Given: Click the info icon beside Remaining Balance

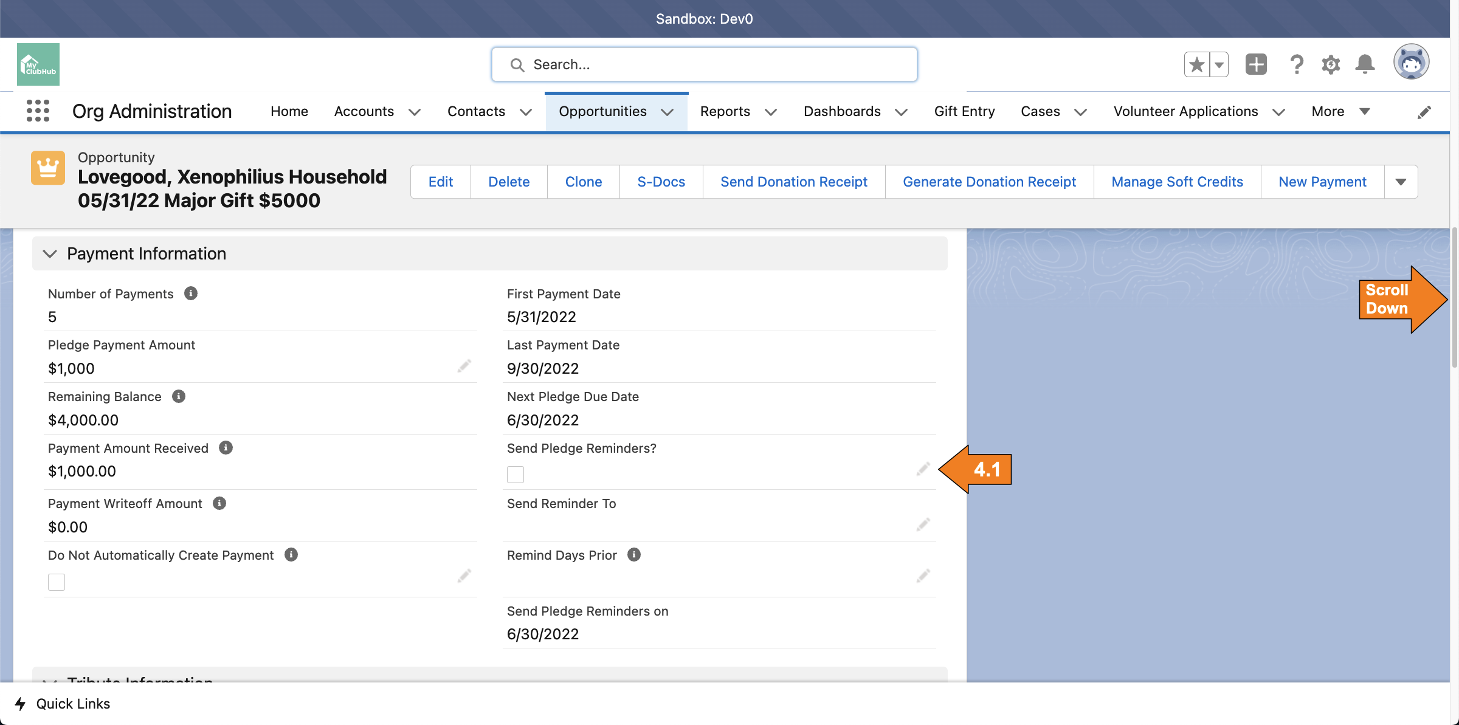Looking at the screenshot, I should tap(178, 396).
